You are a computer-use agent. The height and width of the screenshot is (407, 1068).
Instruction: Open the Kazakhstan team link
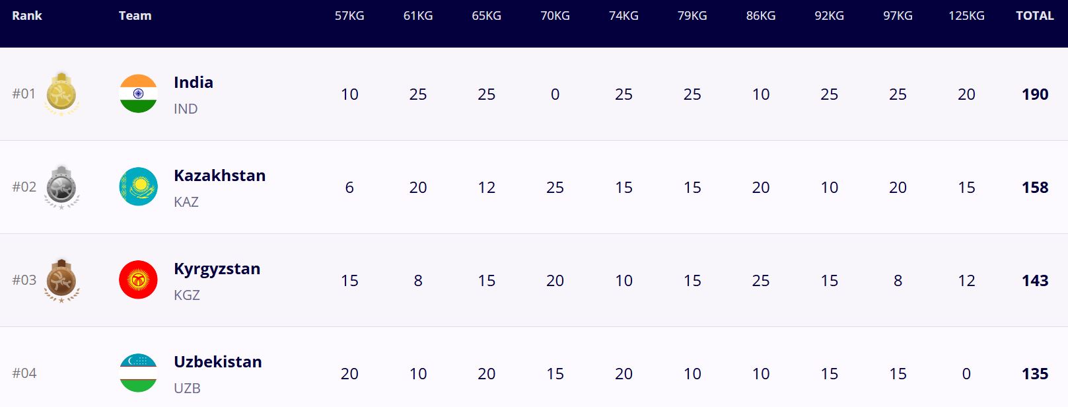coord(219,176)
